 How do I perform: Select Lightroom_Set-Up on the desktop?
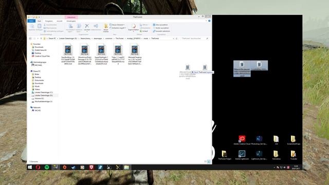click(259, 155)
